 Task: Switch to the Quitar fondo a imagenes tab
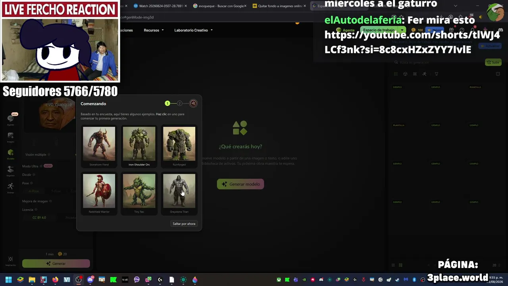(x=279, y=6)
